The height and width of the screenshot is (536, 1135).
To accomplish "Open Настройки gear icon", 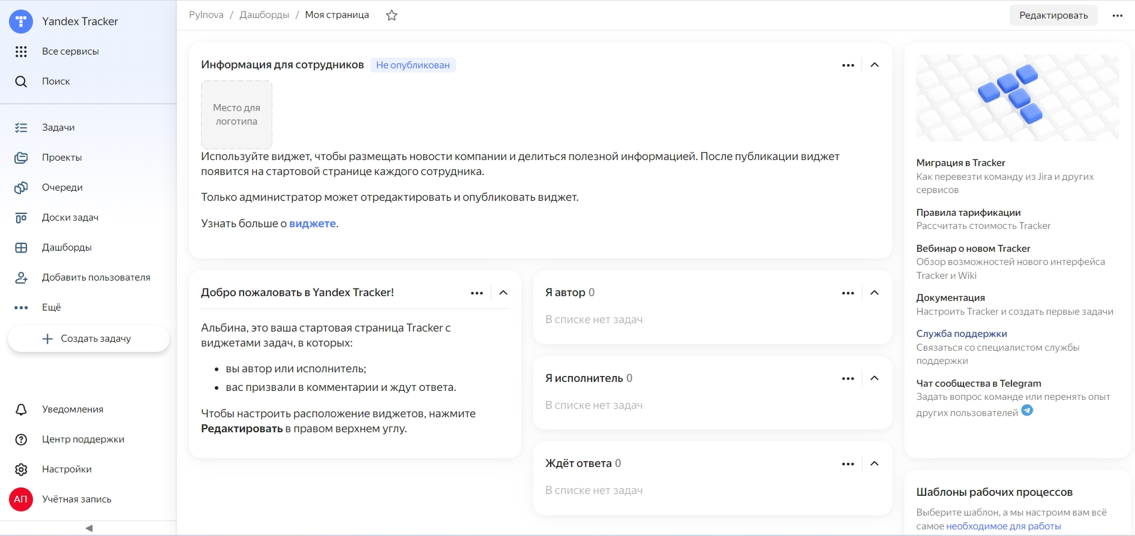I will pos(21,469).
